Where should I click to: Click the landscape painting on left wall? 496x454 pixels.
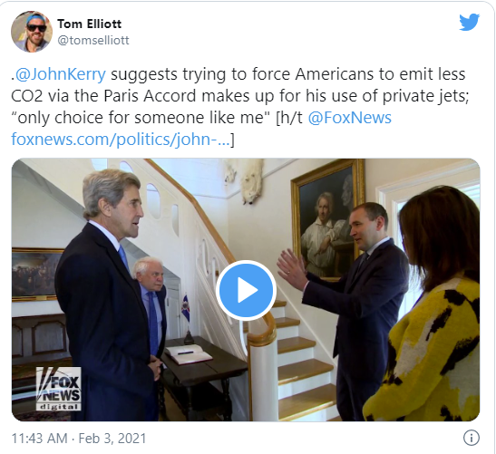[x=35, y=275]
